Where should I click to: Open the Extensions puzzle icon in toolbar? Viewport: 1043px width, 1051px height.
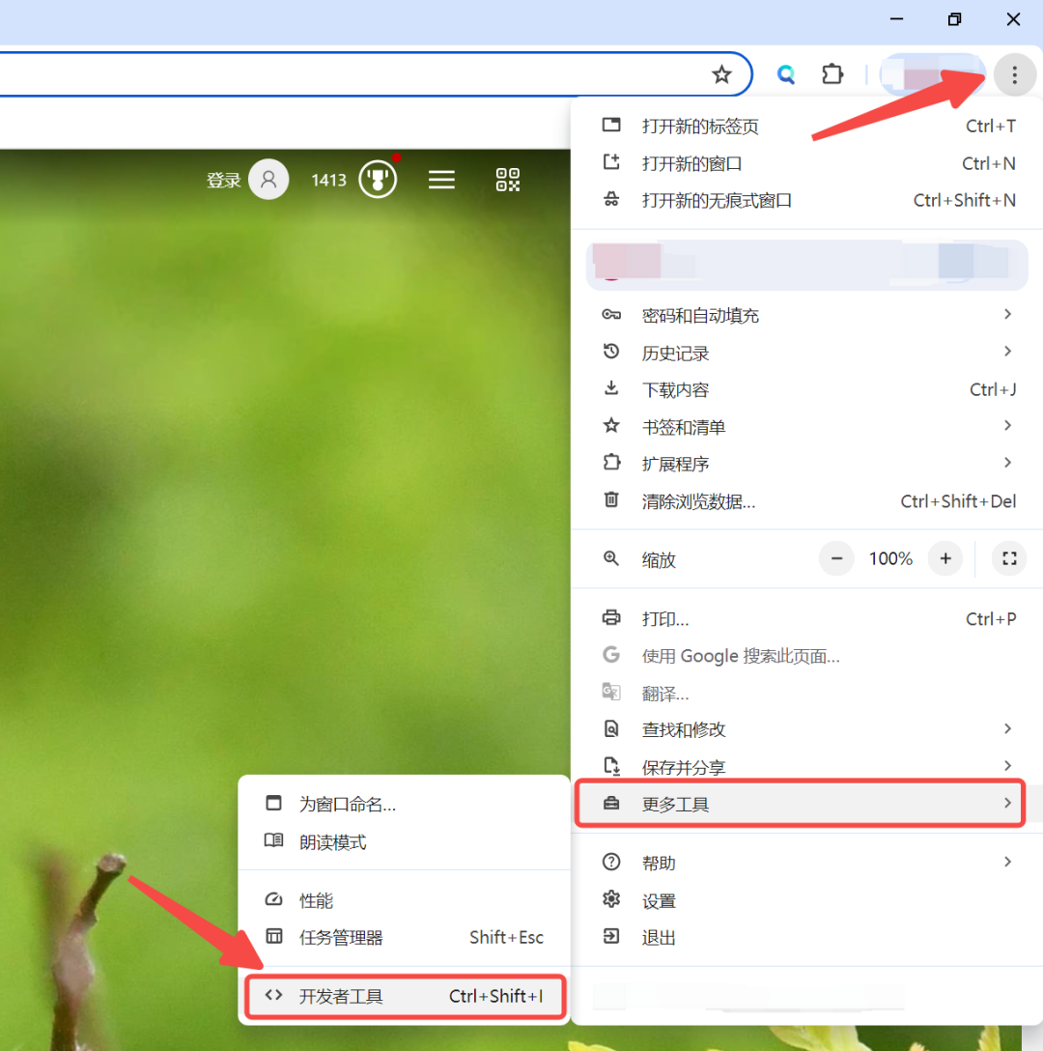coord(832,74)
